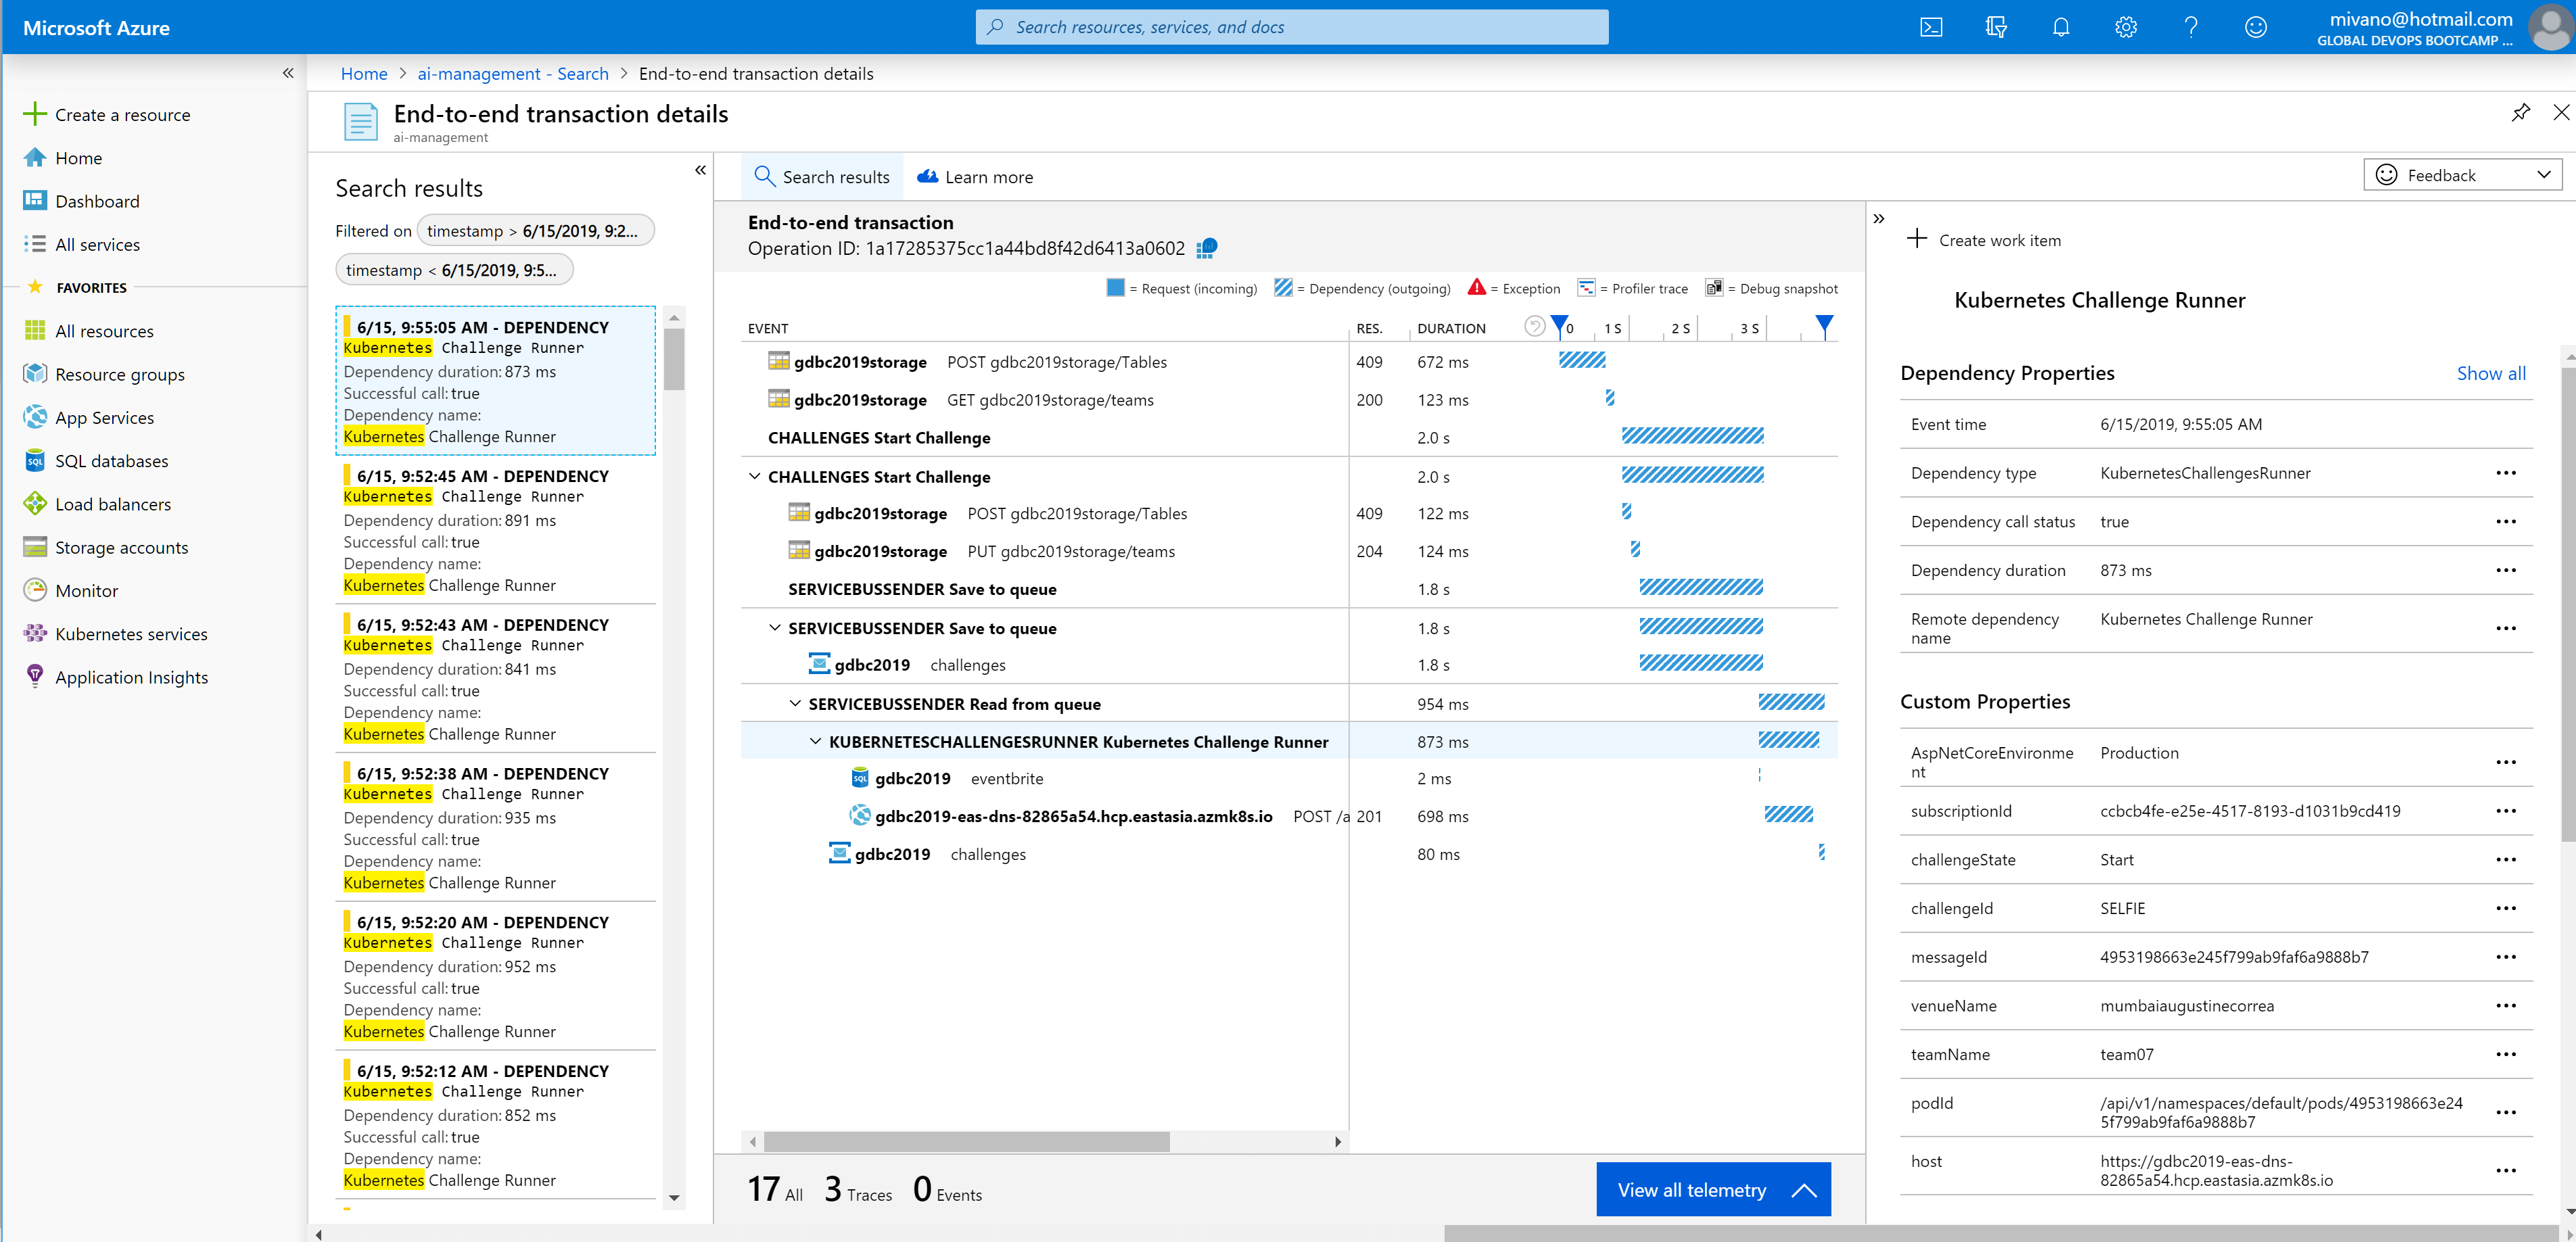Click the directory and subscription filter icon
This screenshot has height=1242, width=2576.
coord(1996,27)
